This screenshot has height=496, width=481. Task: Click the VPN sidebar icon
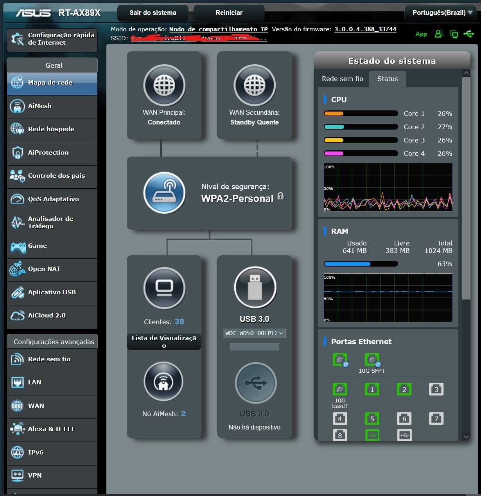click(x=18, y=476)
